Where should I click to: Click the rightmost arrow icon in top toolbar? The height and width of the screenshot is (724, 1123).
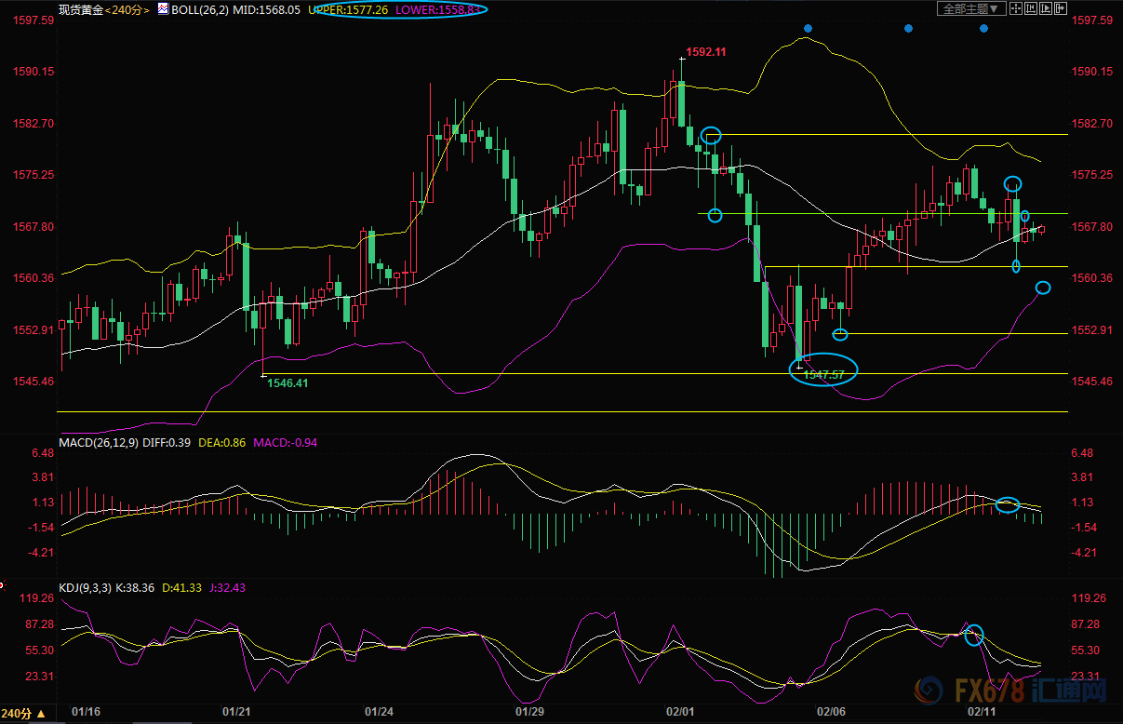1061,8
